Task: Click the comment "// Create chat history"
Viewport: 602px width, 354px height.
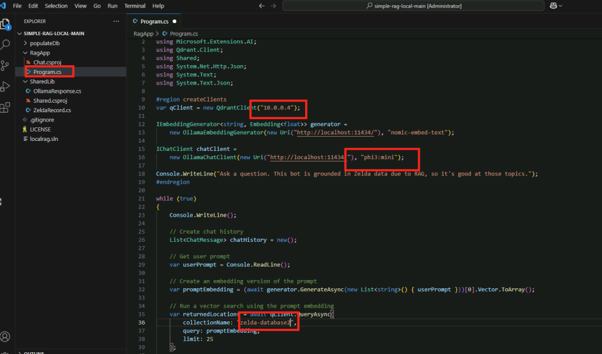Action: click(x=206, y=232)
